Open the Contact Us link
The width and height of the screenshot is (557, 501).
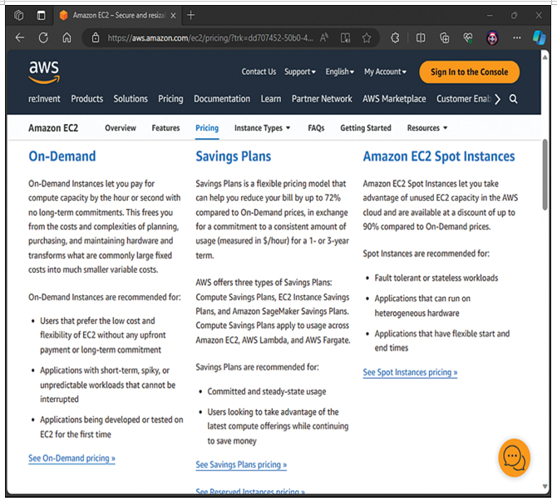[259, 72]
